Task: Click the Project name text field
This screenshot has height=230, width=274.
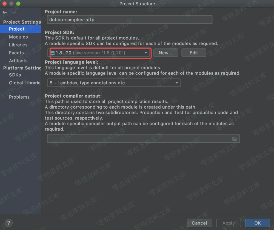Action: (x=130, y=20)
